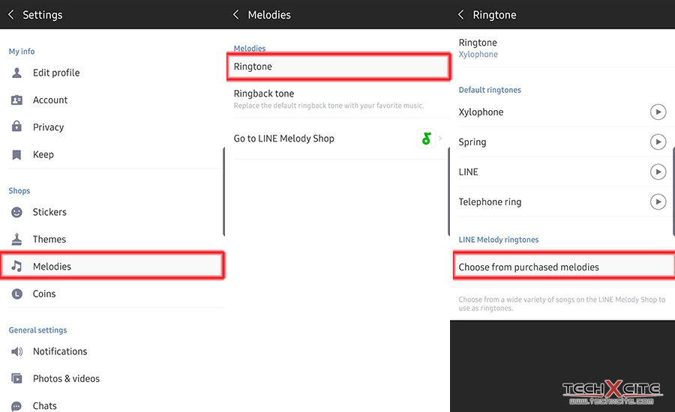675x412 pixels.
Task: Tap the Photos & videos icon
Action: point(16,378)
